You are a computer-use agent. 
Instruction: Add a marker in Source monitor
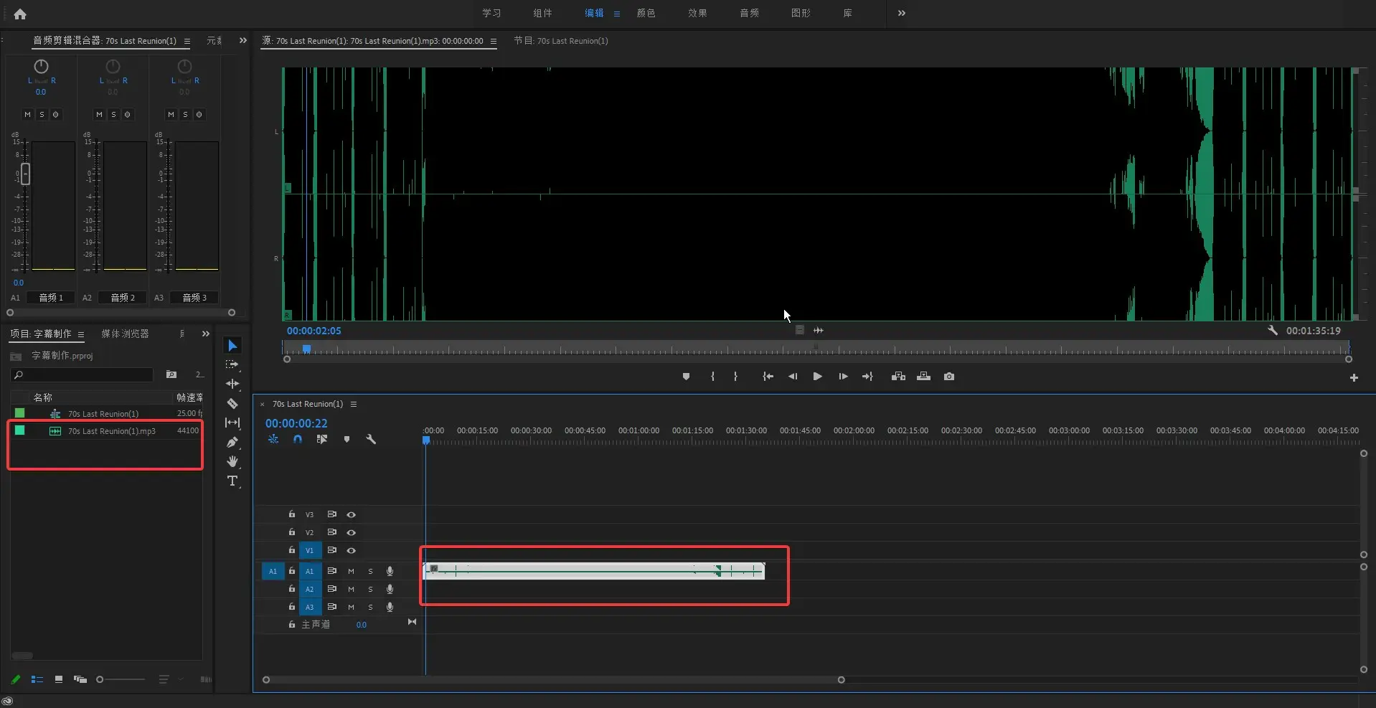point(686,377)
